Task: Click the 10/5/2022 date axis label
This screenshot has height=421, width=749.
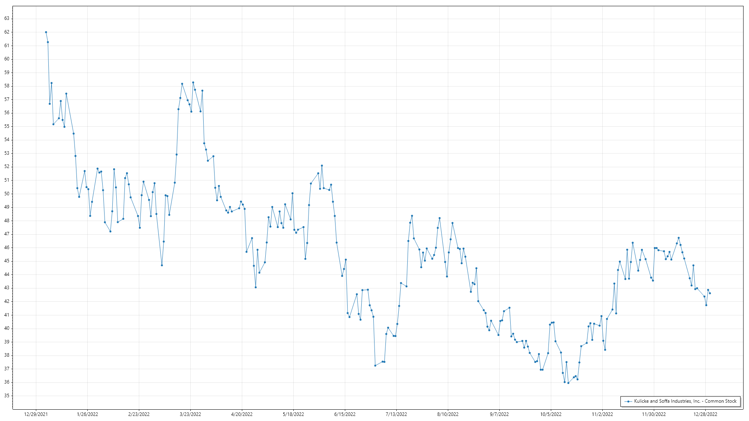Action: pos(551,414)
